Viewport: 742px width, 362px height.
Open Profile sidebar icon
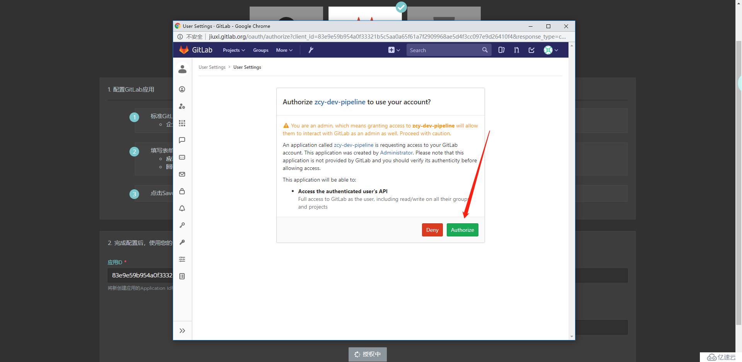pyautogui.click(x=182, y=89)
